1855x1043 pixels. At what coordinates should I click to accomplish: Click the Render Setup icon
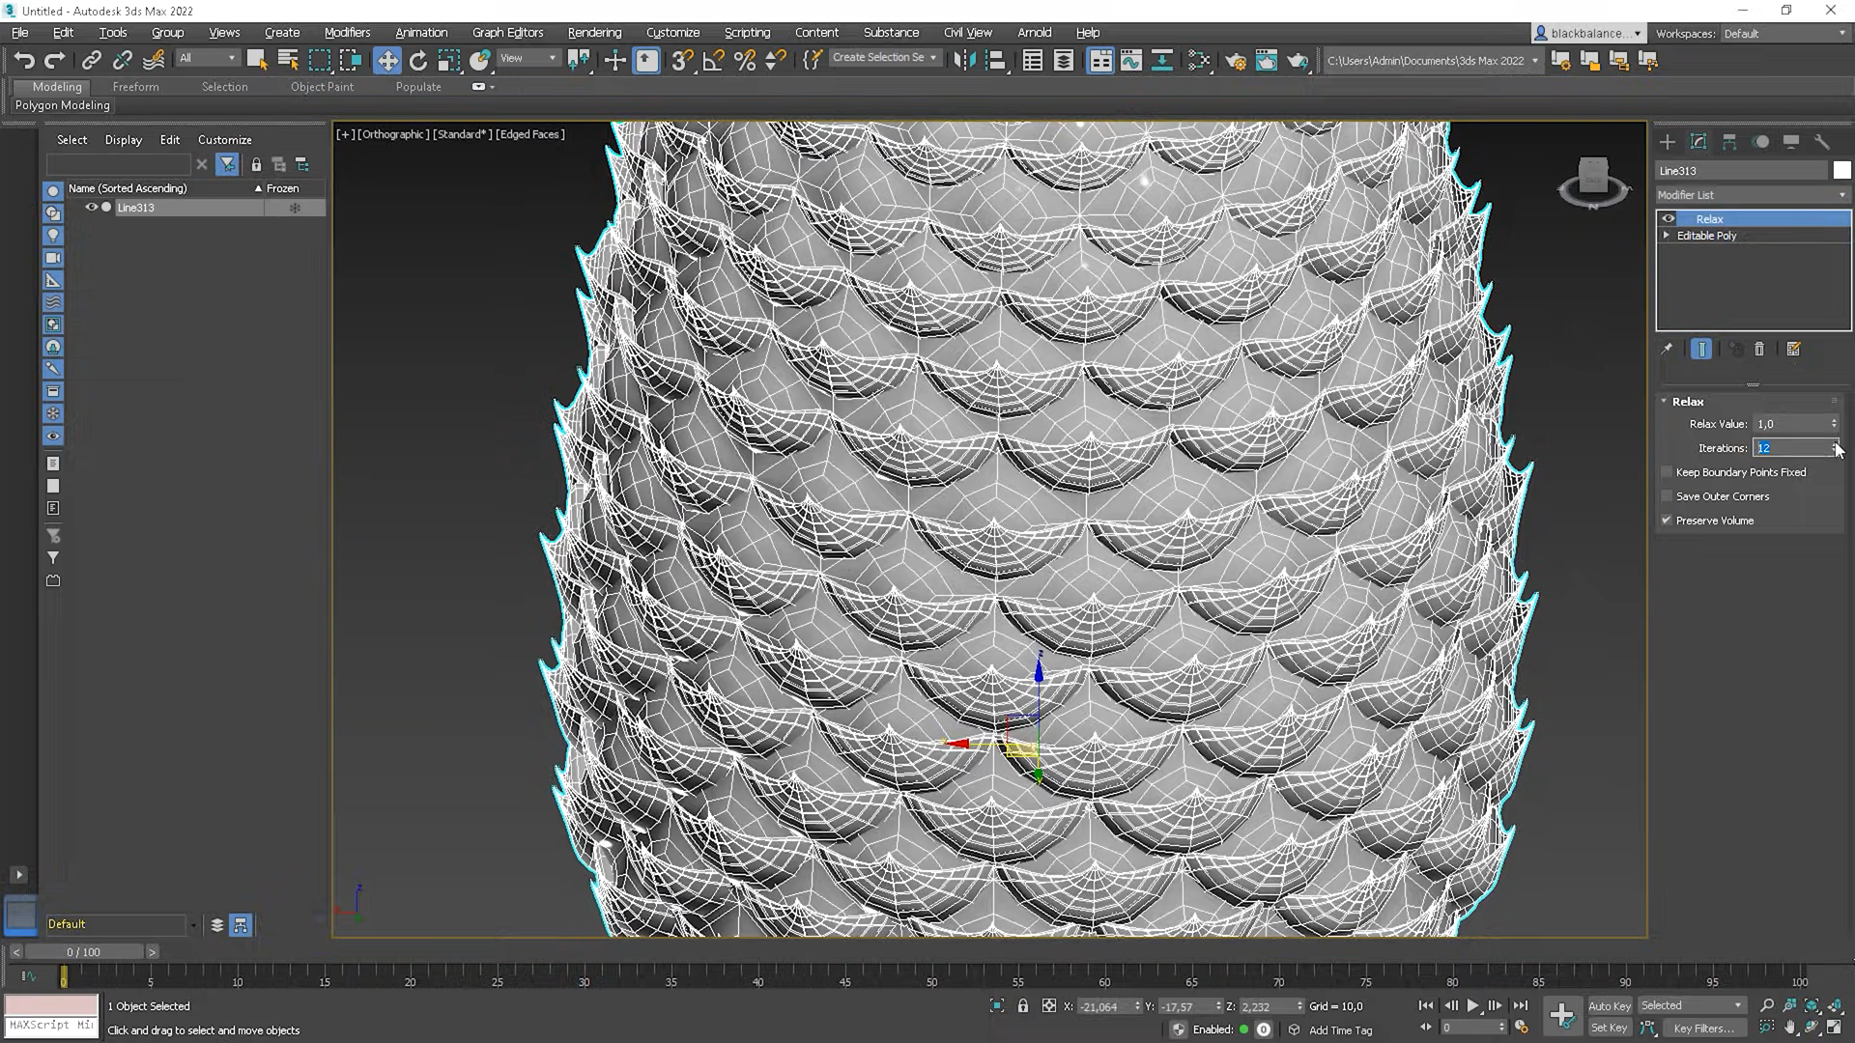point(1235,60)
